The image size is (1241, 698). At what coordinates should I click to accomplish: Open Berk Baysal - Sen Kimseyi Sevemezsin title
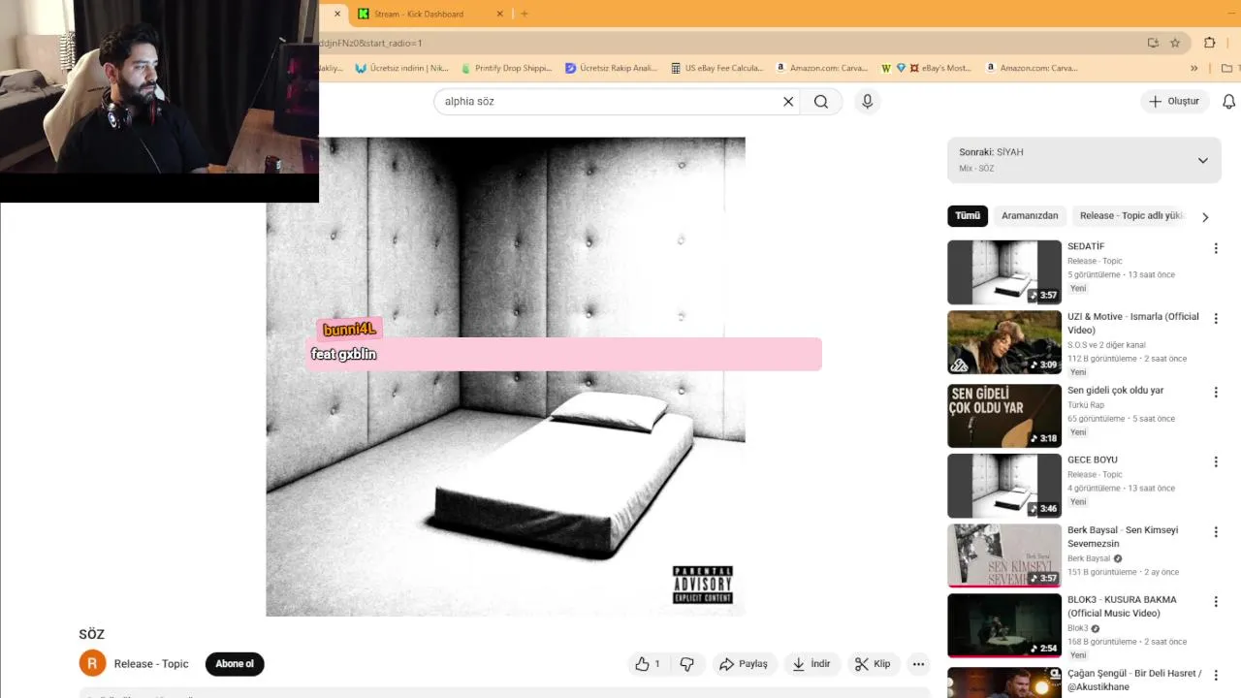point(1123,537)
